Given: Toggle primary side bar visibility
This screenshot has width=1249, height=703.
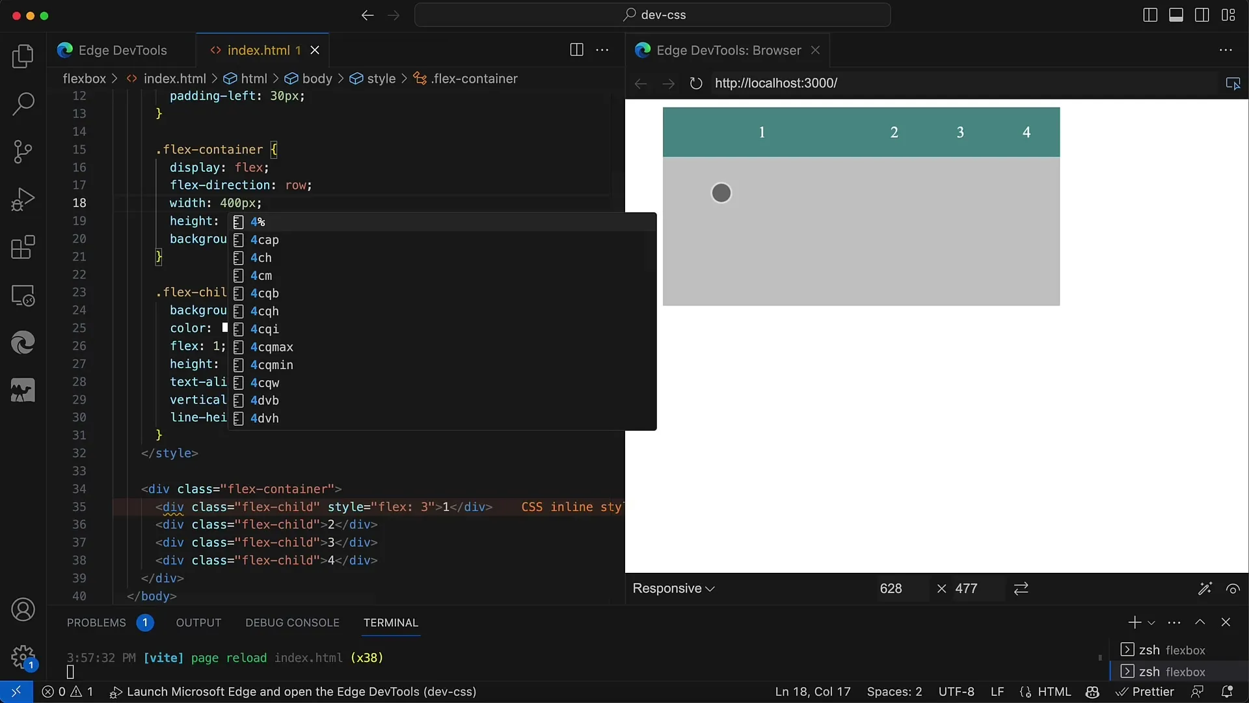Looking at the screenshot, I should coord(1150,15).
